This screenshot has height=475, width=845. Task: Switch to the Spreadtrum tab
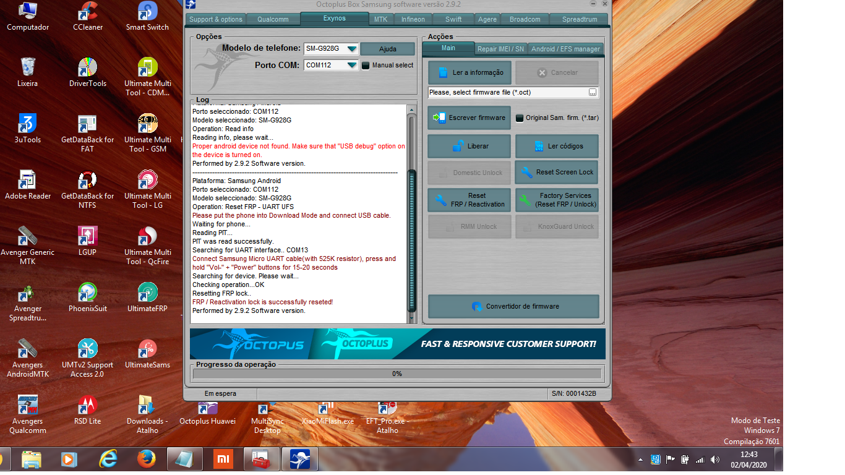[580, 19]
